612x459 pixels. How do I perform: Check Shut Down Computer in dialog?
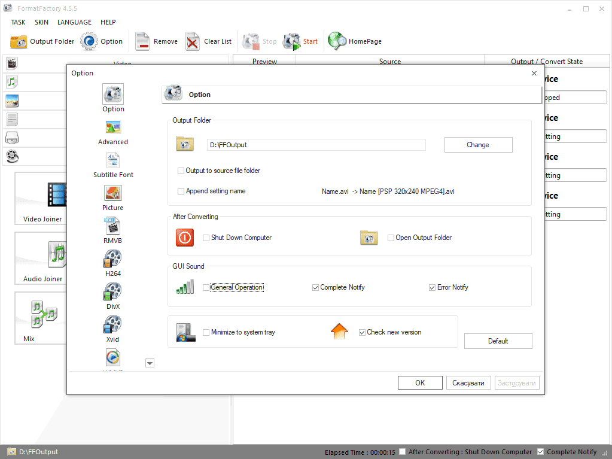click(x=206, y=238)
